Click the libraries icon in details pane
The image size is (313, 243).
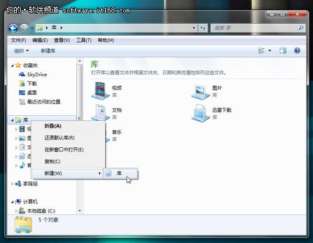(x=23, y=225)
